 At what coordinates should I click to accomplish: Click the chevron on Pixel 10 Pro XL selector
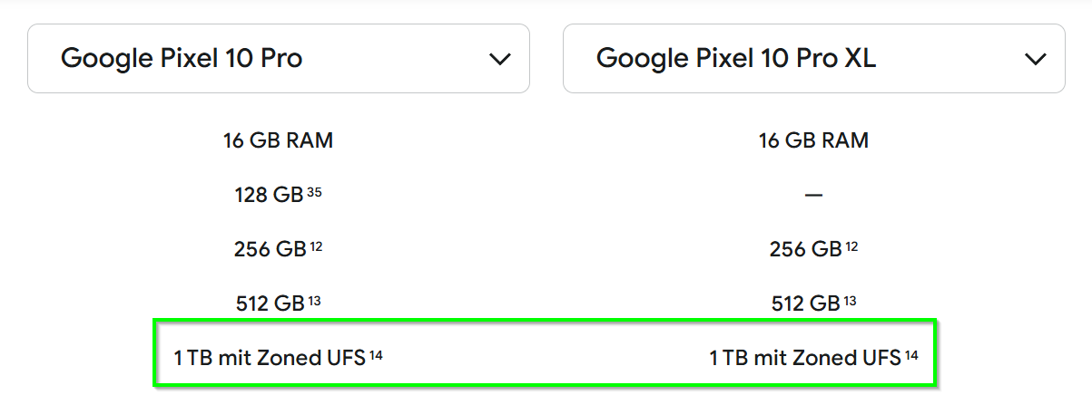[1035, 59]
